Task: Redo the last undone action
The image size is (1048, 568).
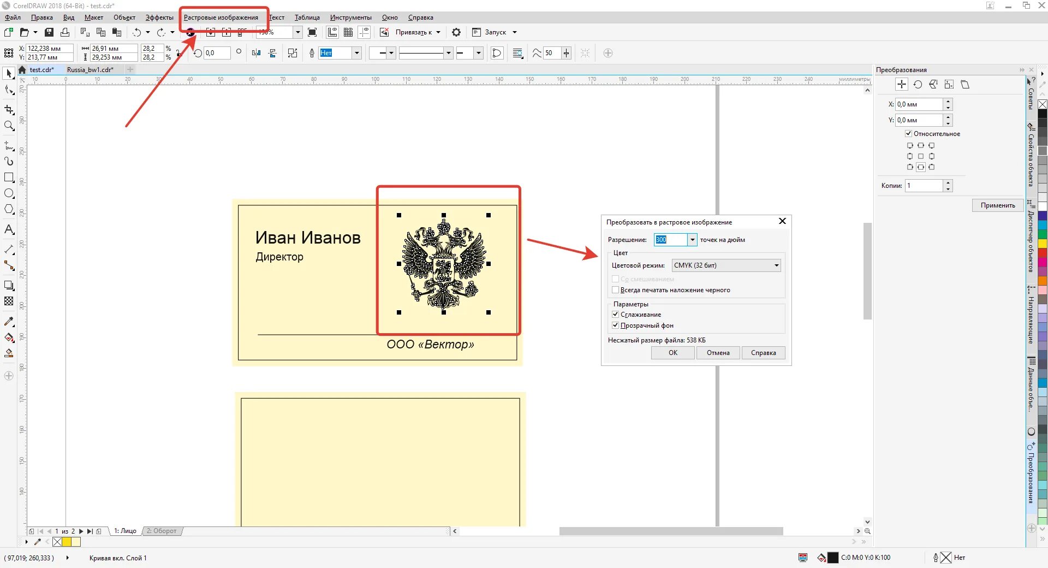Action: (161, 32)
